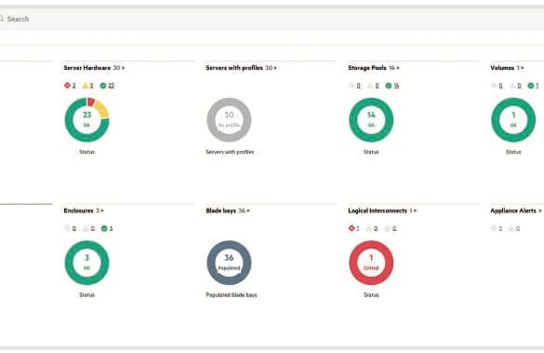544x353 pixels.
Task: Click 'Servers with profiles' caption under donut
Action: [x=230, y=152]
